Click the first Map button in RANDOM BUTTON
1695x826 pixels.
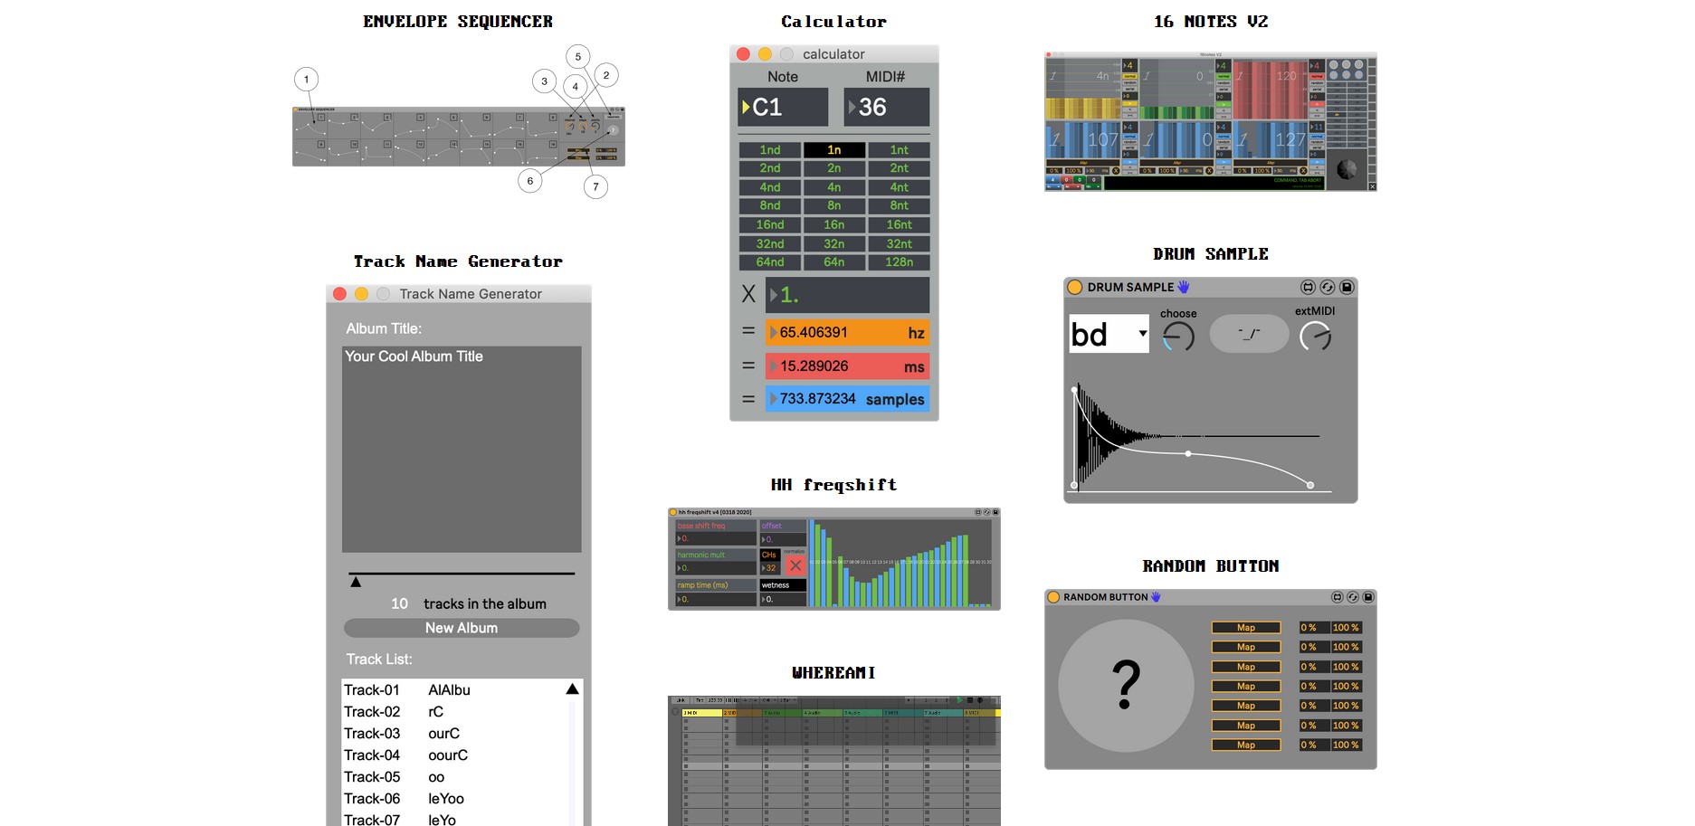pyautogui.click(x=1246, y=628)
